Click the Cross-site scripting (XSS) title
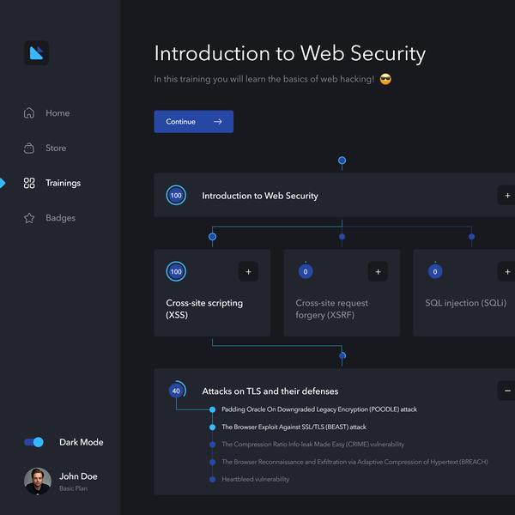The image size is (515, 515). tap(204, 309)
